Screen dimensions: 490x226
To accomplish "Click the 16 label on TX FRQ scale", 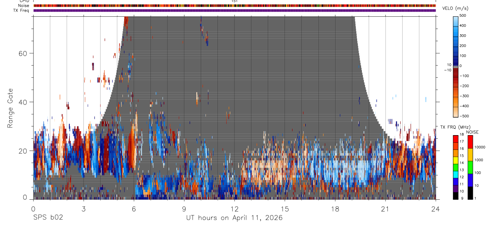I will click(x=462, y=149).
